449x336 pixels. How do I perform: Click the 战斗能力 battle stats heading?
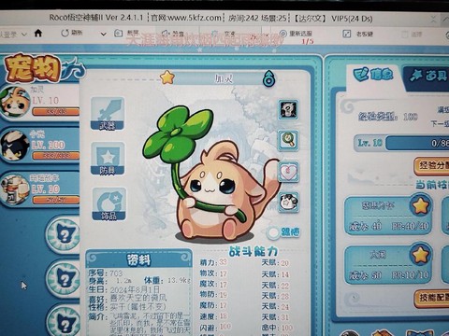253,252
